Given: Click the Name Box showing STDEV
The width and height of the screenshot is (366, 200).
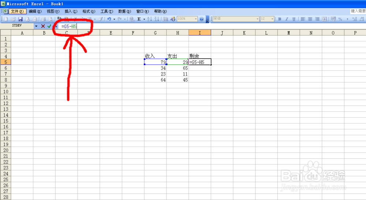Looking at the screenshot, I should 17,26.
